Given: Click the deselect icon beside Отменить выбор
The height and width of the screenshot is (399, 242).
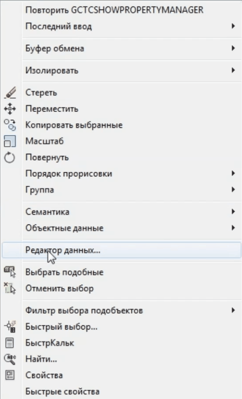Looking at the screenshot, I should click(x=10, y=288).
